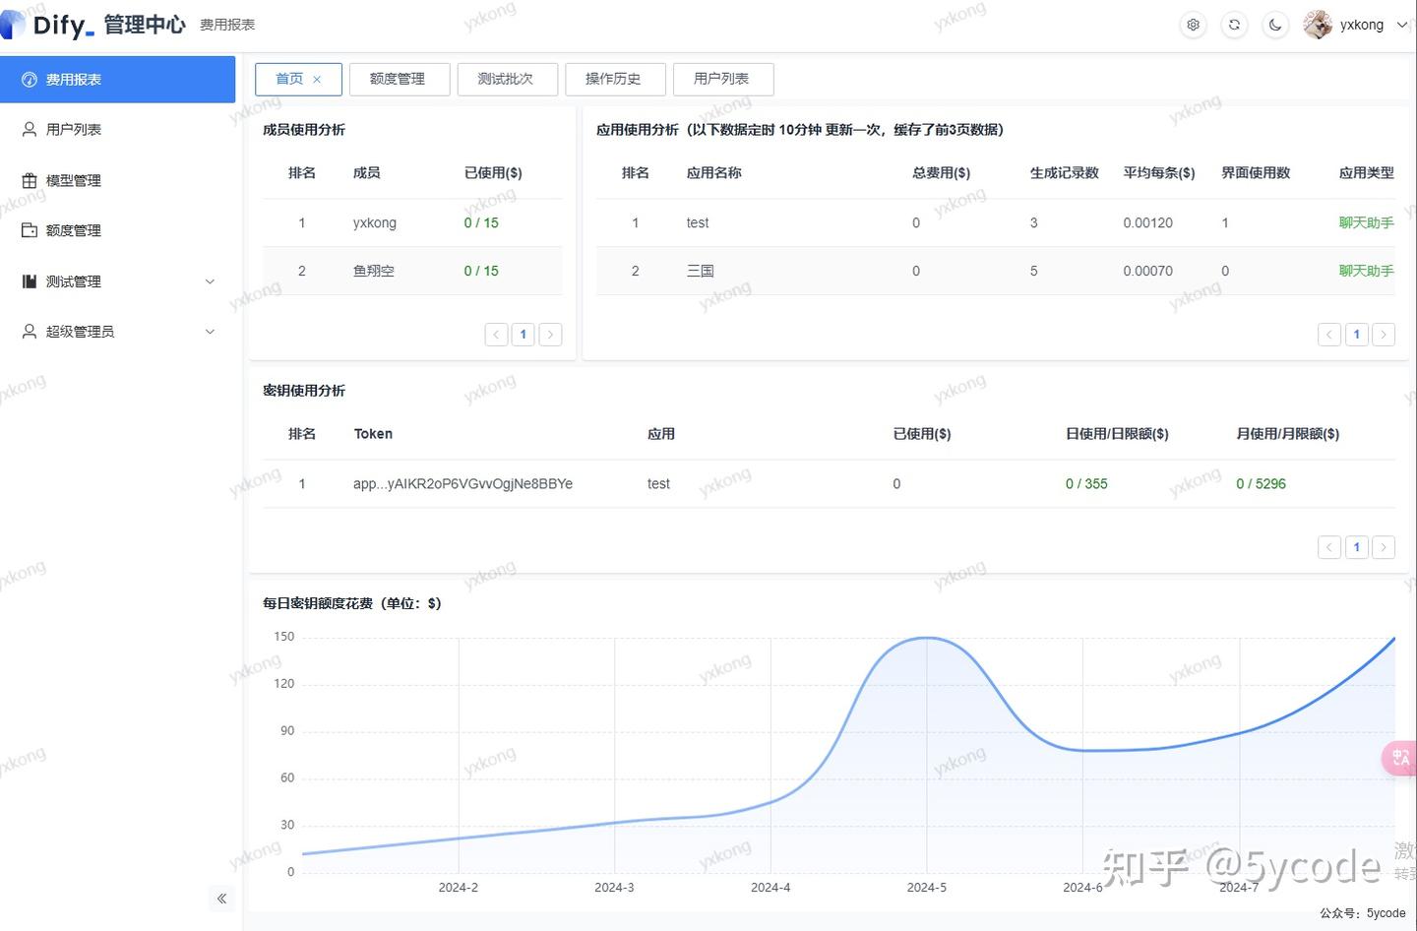The image size is (1417, 931).
Task: Click the 超级管理员 sidebar icon
Action: click(28, 332)
